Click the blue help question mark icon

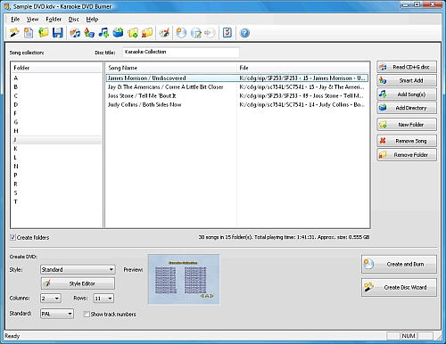(x=244, y=33)
